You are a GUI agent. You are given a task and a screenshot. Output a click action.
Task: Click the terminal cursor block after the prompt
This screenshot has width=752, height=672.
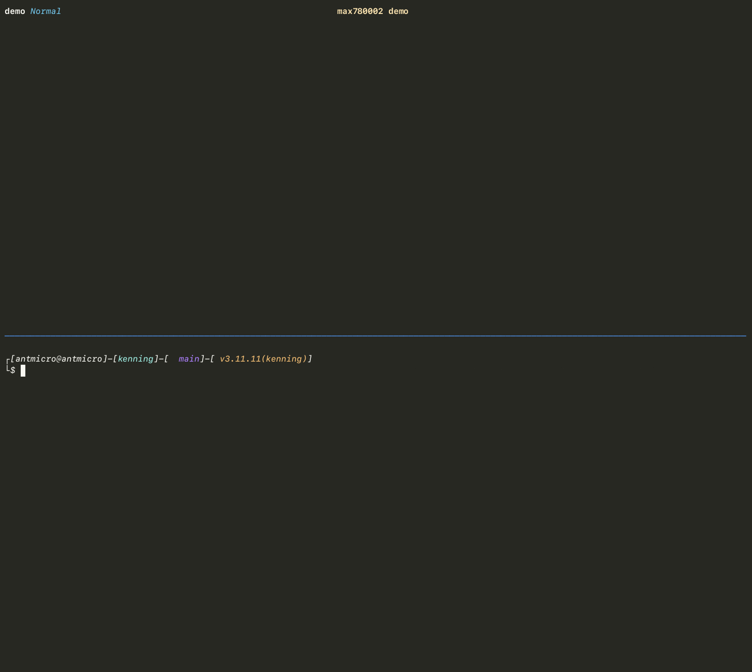point(23,370)
